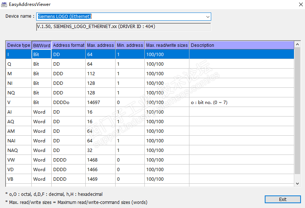305x208 pixels.
Task: Select the VB device type cell
Action: (x=19, y=179)
